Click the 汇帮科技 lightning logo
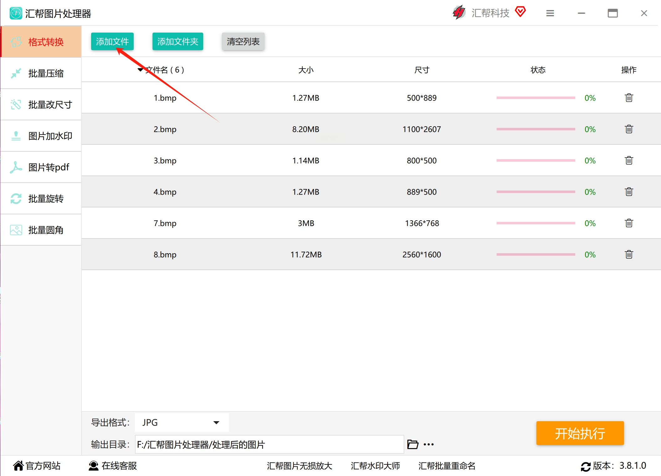The height and width of the screenshot is (476, 661). point(459,13)
